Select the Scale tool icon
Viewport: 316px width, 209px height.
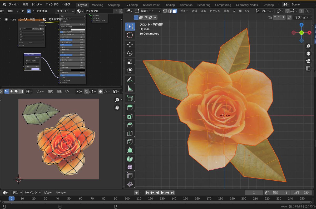(130, 62)
